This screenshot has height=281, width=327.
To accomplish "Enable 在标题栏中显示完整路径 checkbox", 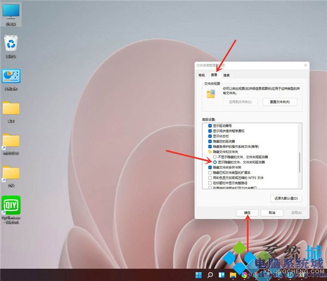I will (210, 183).
